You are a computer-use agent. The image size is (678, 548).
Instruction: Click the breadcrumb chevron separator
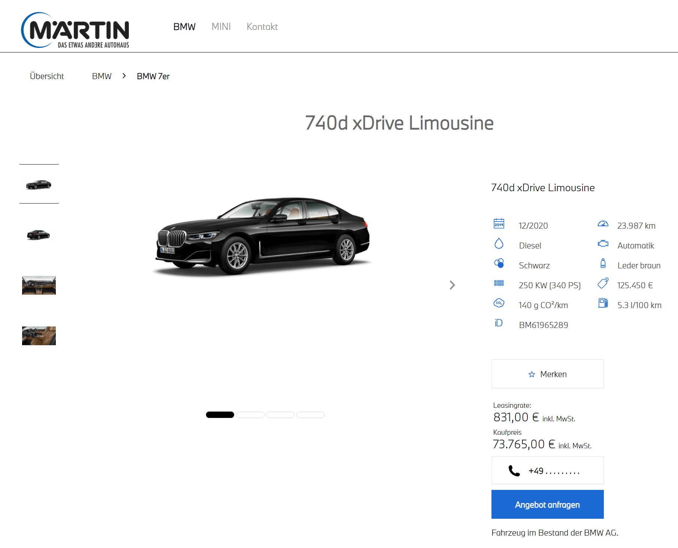pos(124,76)
